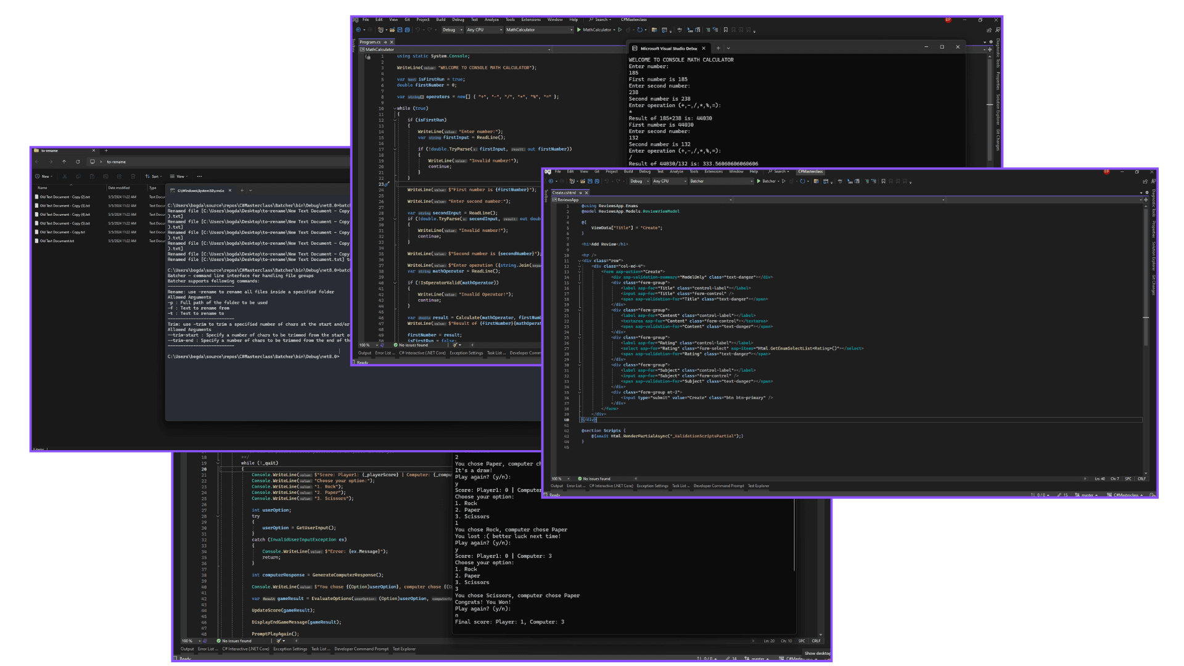Open Test Explorer tab in Batcher window bottom

click(x=758, y=486)
